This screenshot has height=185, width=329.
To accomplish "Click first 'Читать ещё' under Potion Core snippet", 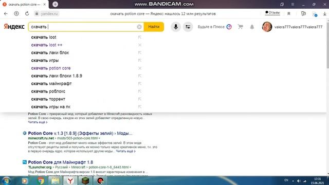I will [x=38, y=122].
